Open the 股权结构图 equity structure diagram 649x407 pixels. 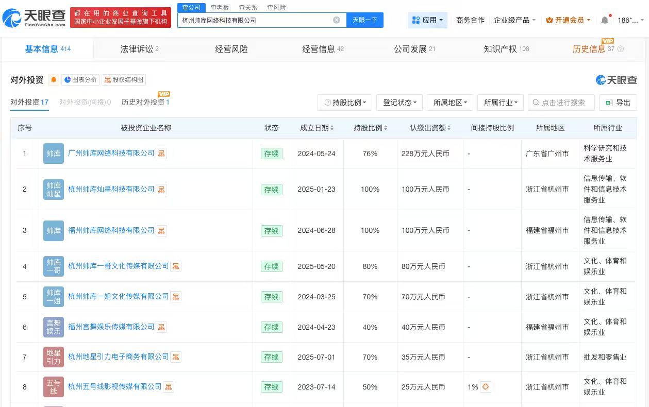pos(124,79)
